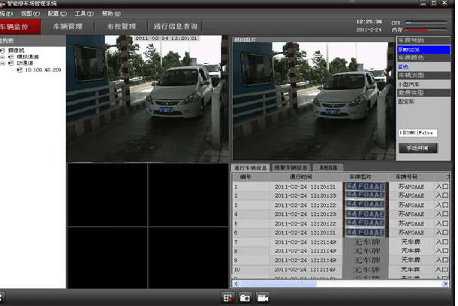Open the 配置(C) menu
Viewport: 458px width, 306px height.
(x=57, y=14)
